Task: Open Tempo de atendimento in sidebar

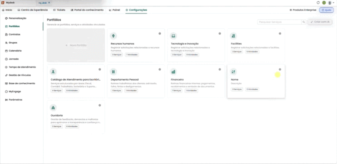Action: 21,67
